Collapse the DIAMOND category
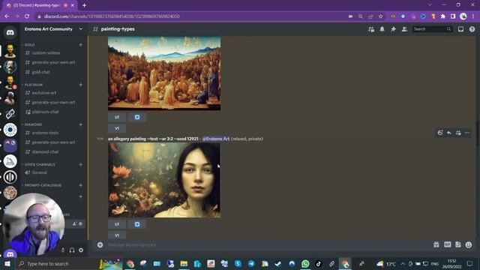Screen dimensions: 480x270 pos(33,124)
